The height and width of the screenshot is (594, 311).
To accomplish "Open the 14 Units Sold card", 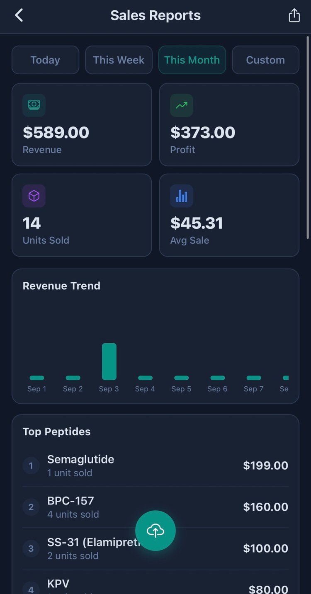I will click(x=82, y=215).
